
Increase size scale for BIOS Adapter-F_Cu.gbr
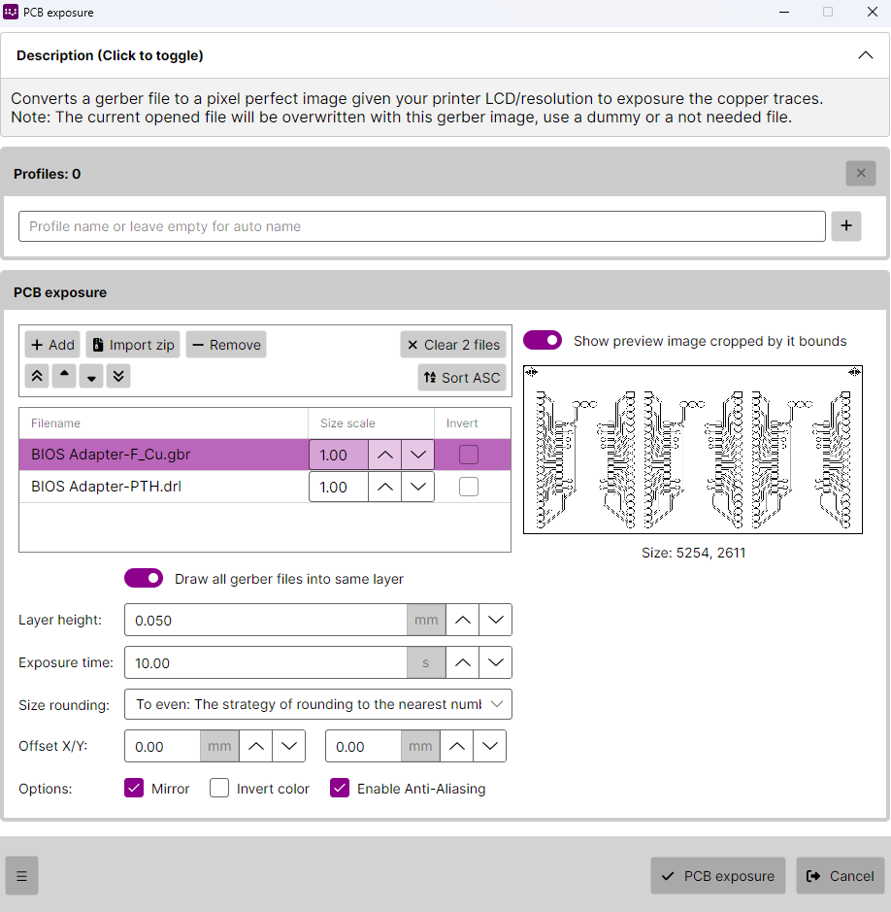[x=384, y=455]
